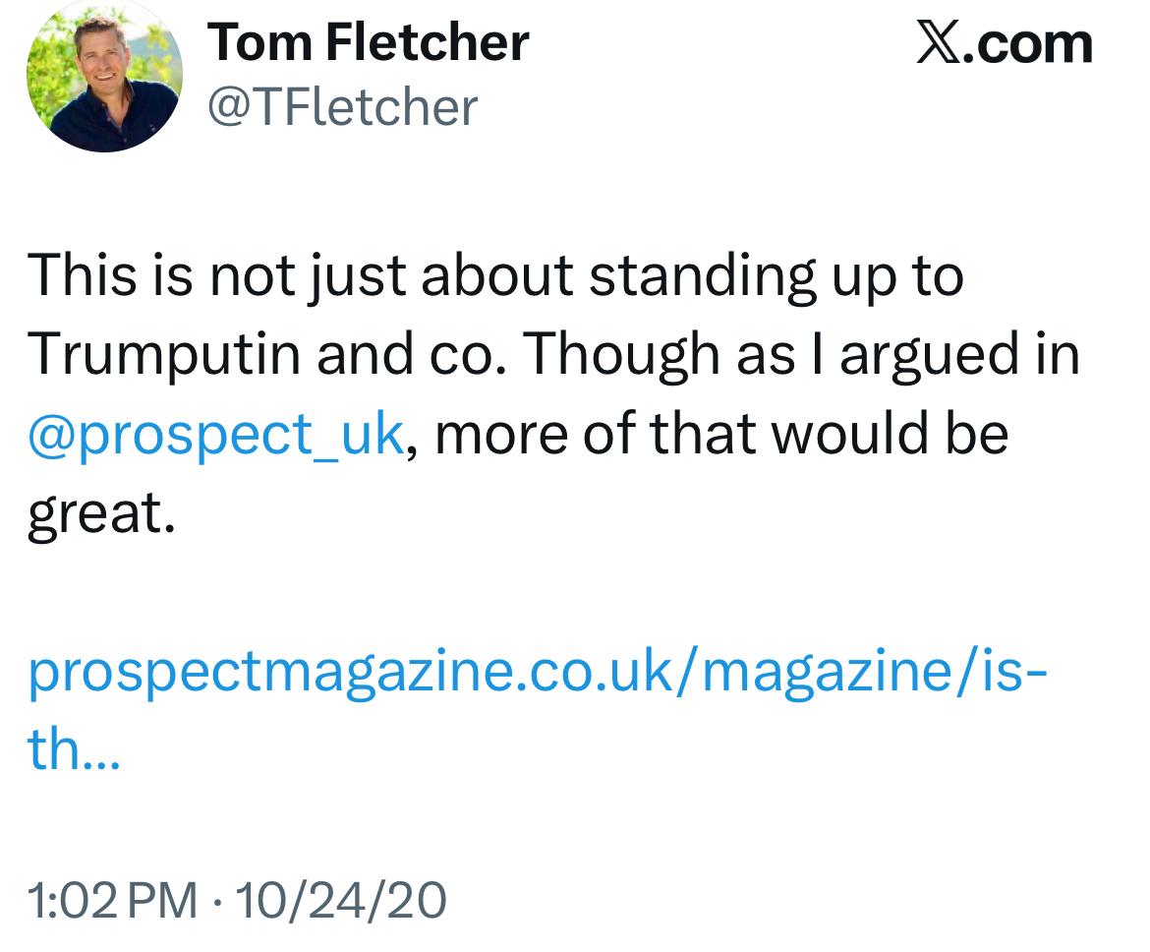The width and height of the screenshot is (1150, 952).
Task: Click the word "great." ending the tweet
Action: coord(100,512)
